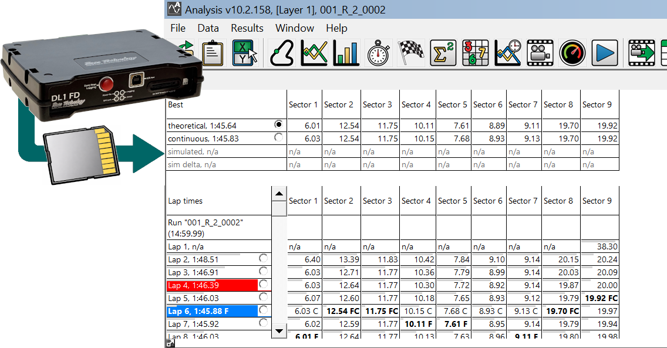667x348 pixels.
Task: Open the sigma statistics icon
Action: pos(443,53)
